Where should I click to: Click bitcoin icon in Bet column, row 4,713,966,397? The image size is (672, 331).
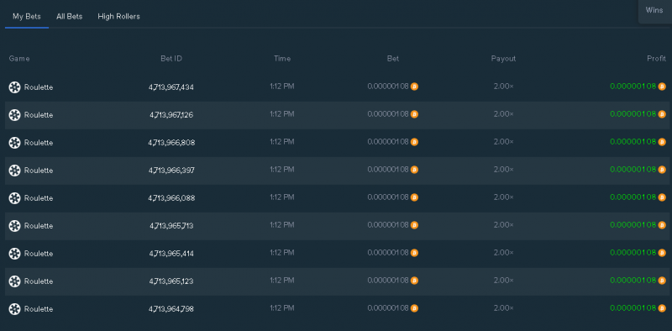click(x=414, y=170)
